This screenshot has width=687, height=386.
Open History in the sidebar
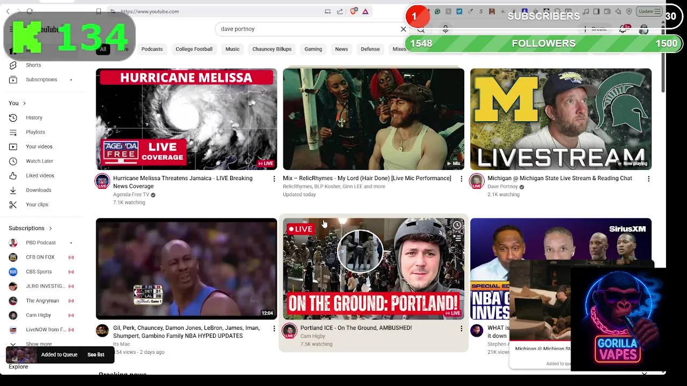pyautogui.click(x=34, y=117)
